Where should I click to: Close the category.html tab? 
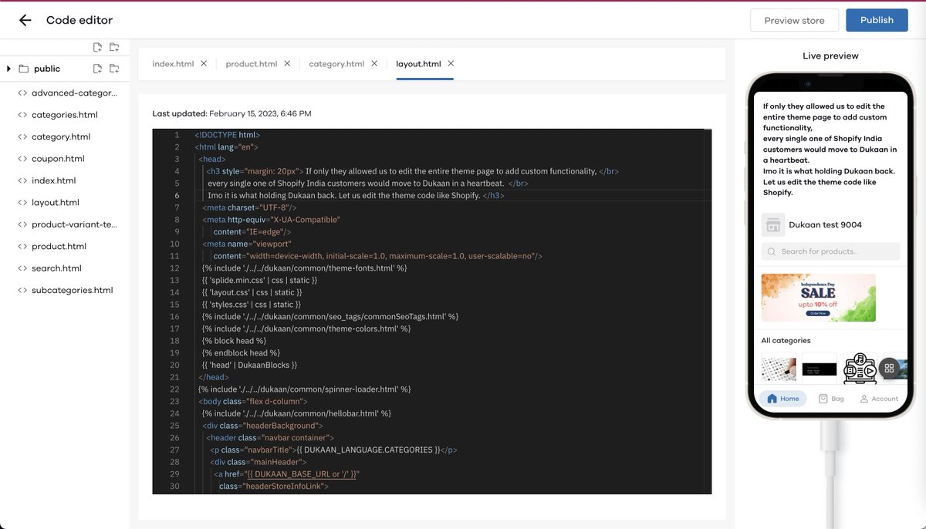click(x=374, y=63)
